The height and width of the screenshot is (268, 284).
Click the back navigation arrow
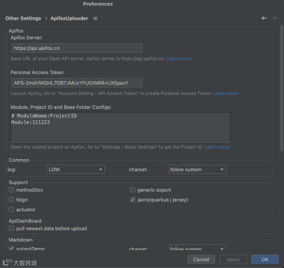click(264, 18)
